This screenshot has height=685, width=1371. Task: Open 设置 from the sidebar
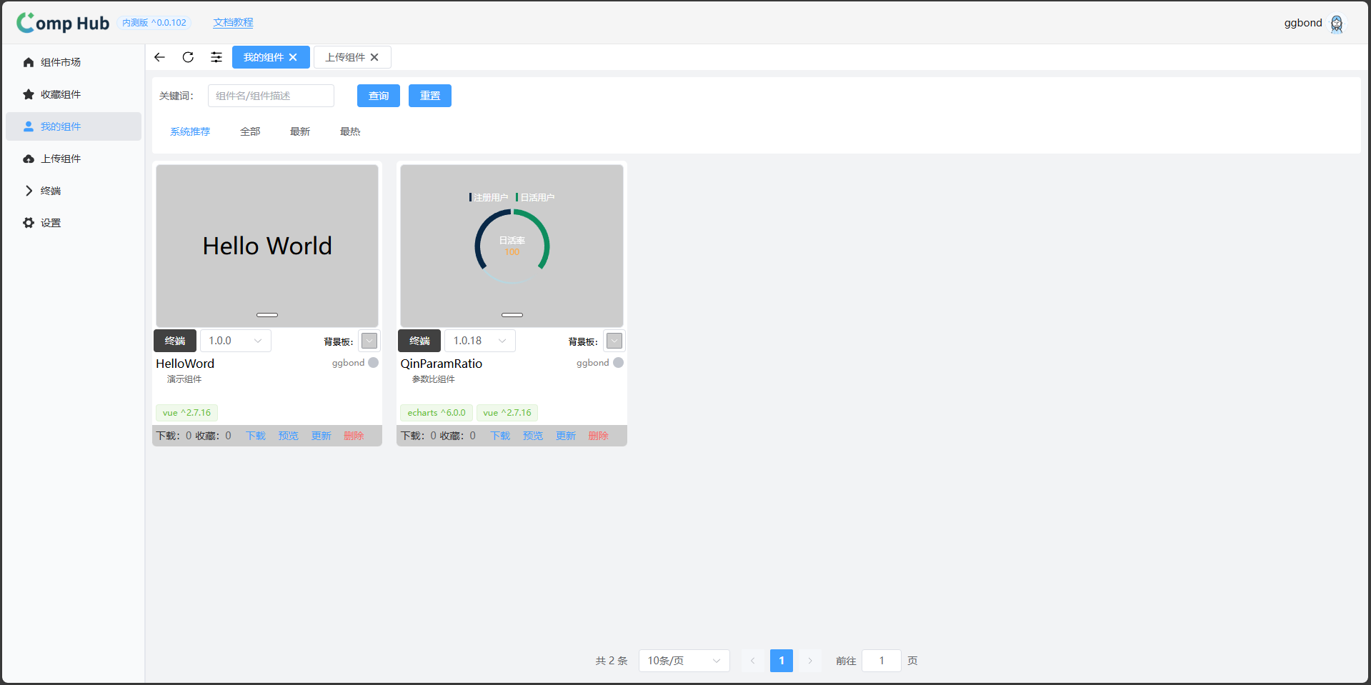pyautogui.click(x=51, y=223)
